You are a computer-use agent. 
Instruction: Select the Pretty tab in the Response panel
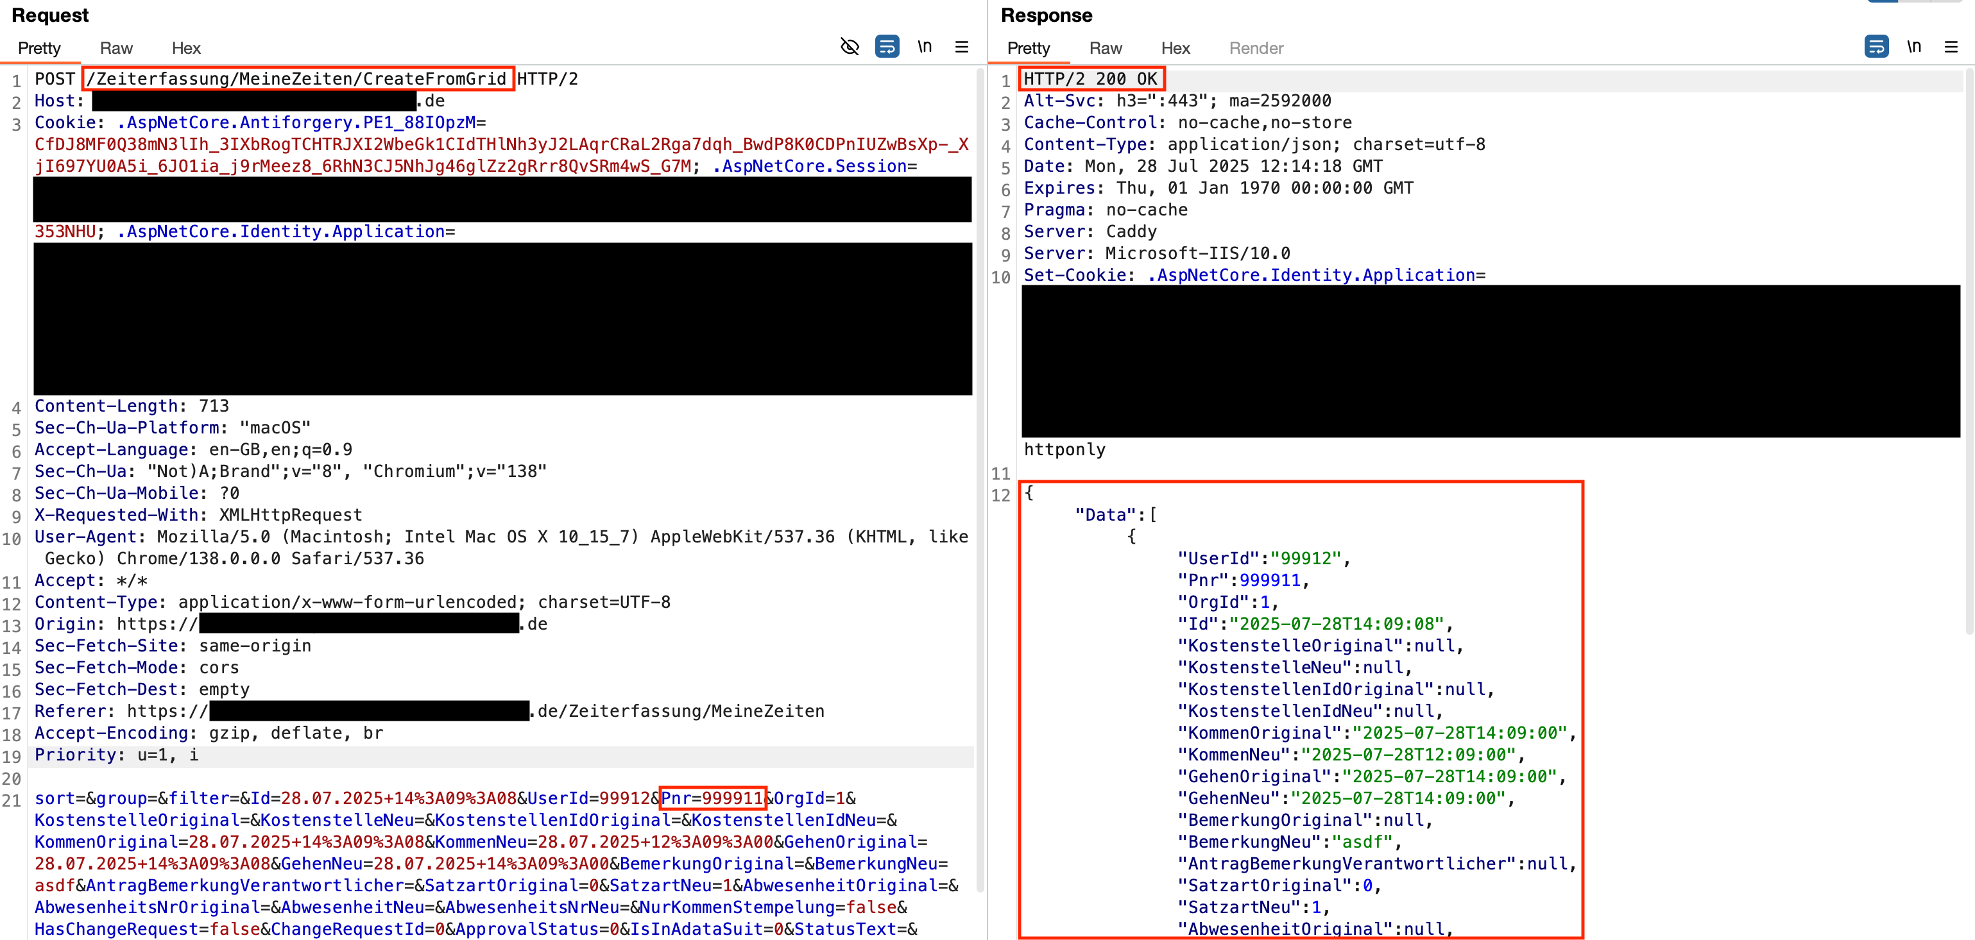coord(1028,47)
